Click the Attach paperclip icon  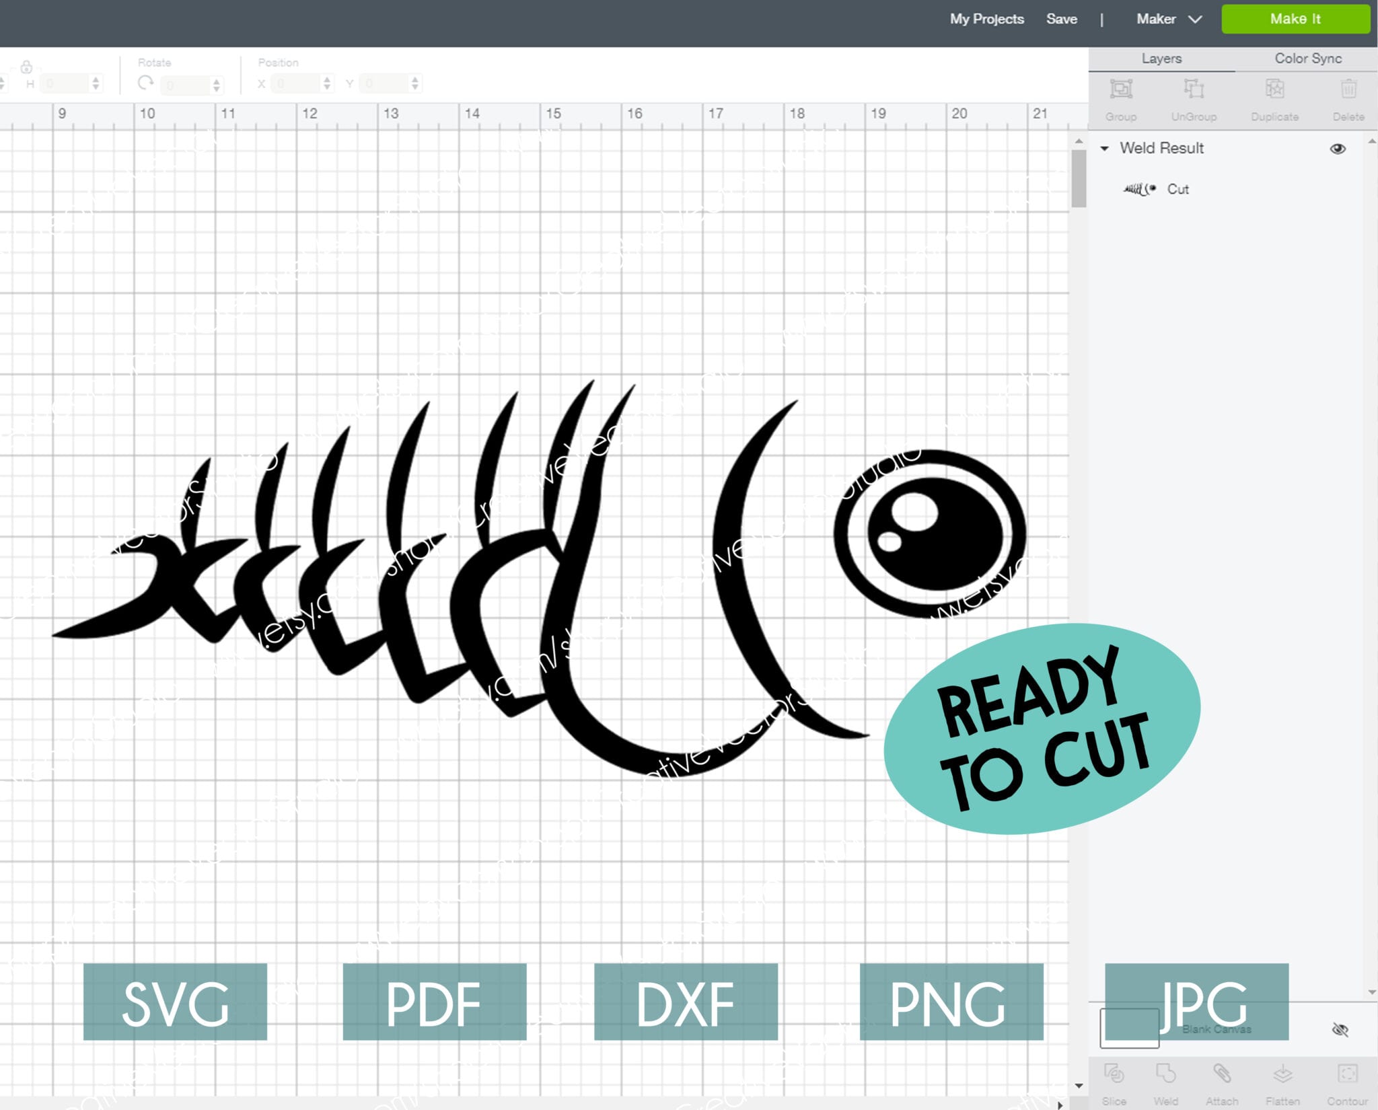pyautogui.click(x=1222, y=1074)
